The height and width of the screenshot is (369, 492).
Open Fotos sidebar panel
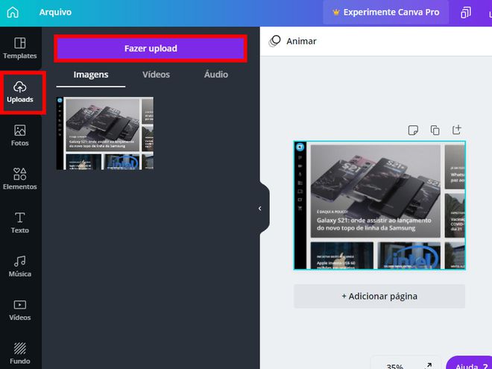(x=20, y=136)
